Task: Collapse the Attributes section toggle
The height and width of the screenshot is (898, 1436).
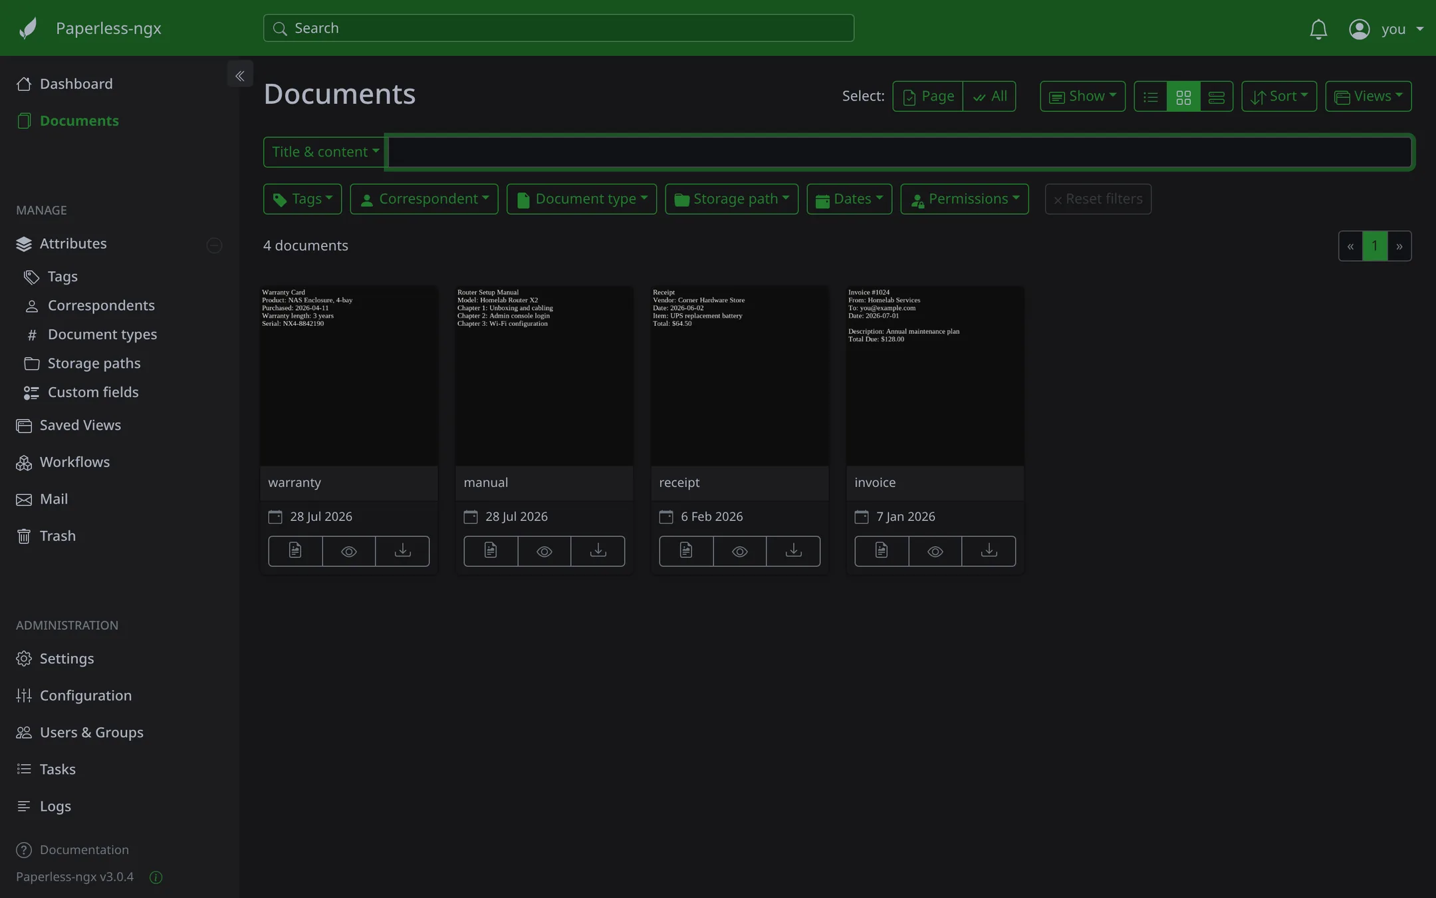Action: tap(214, 245)
